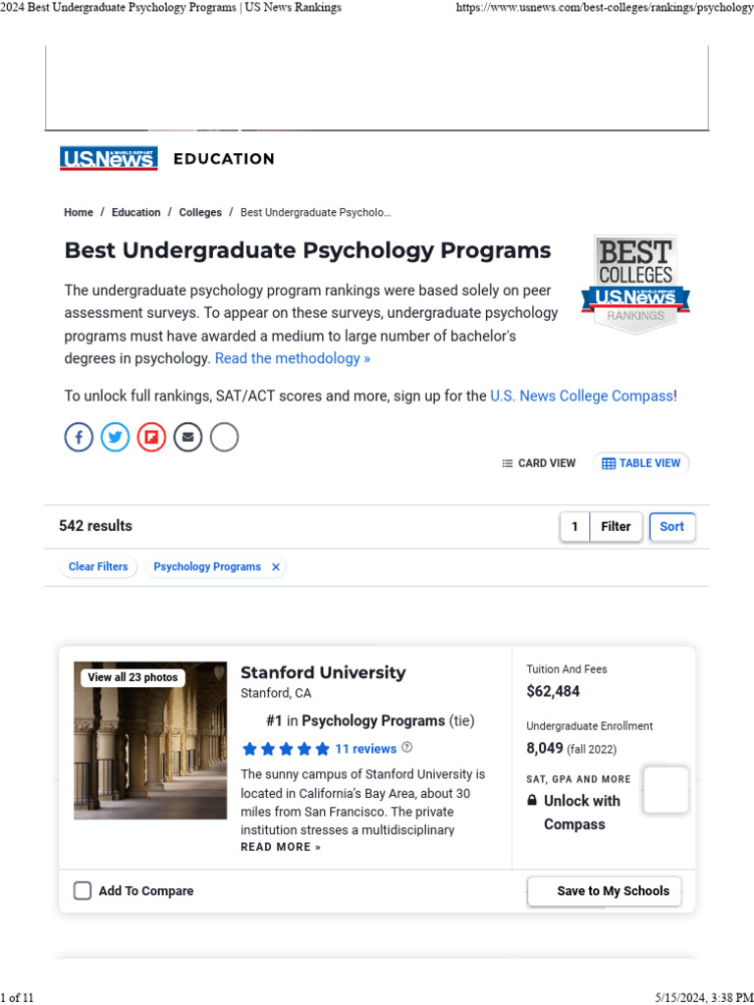Image resolution: width=754 pixels, height=1005 pixels.
Task: Share page via email icon
Action: click(x=188, y=437)
